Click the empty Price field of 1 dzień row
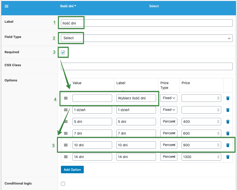This screenshot has height=190, width=237. pos(201,110)
